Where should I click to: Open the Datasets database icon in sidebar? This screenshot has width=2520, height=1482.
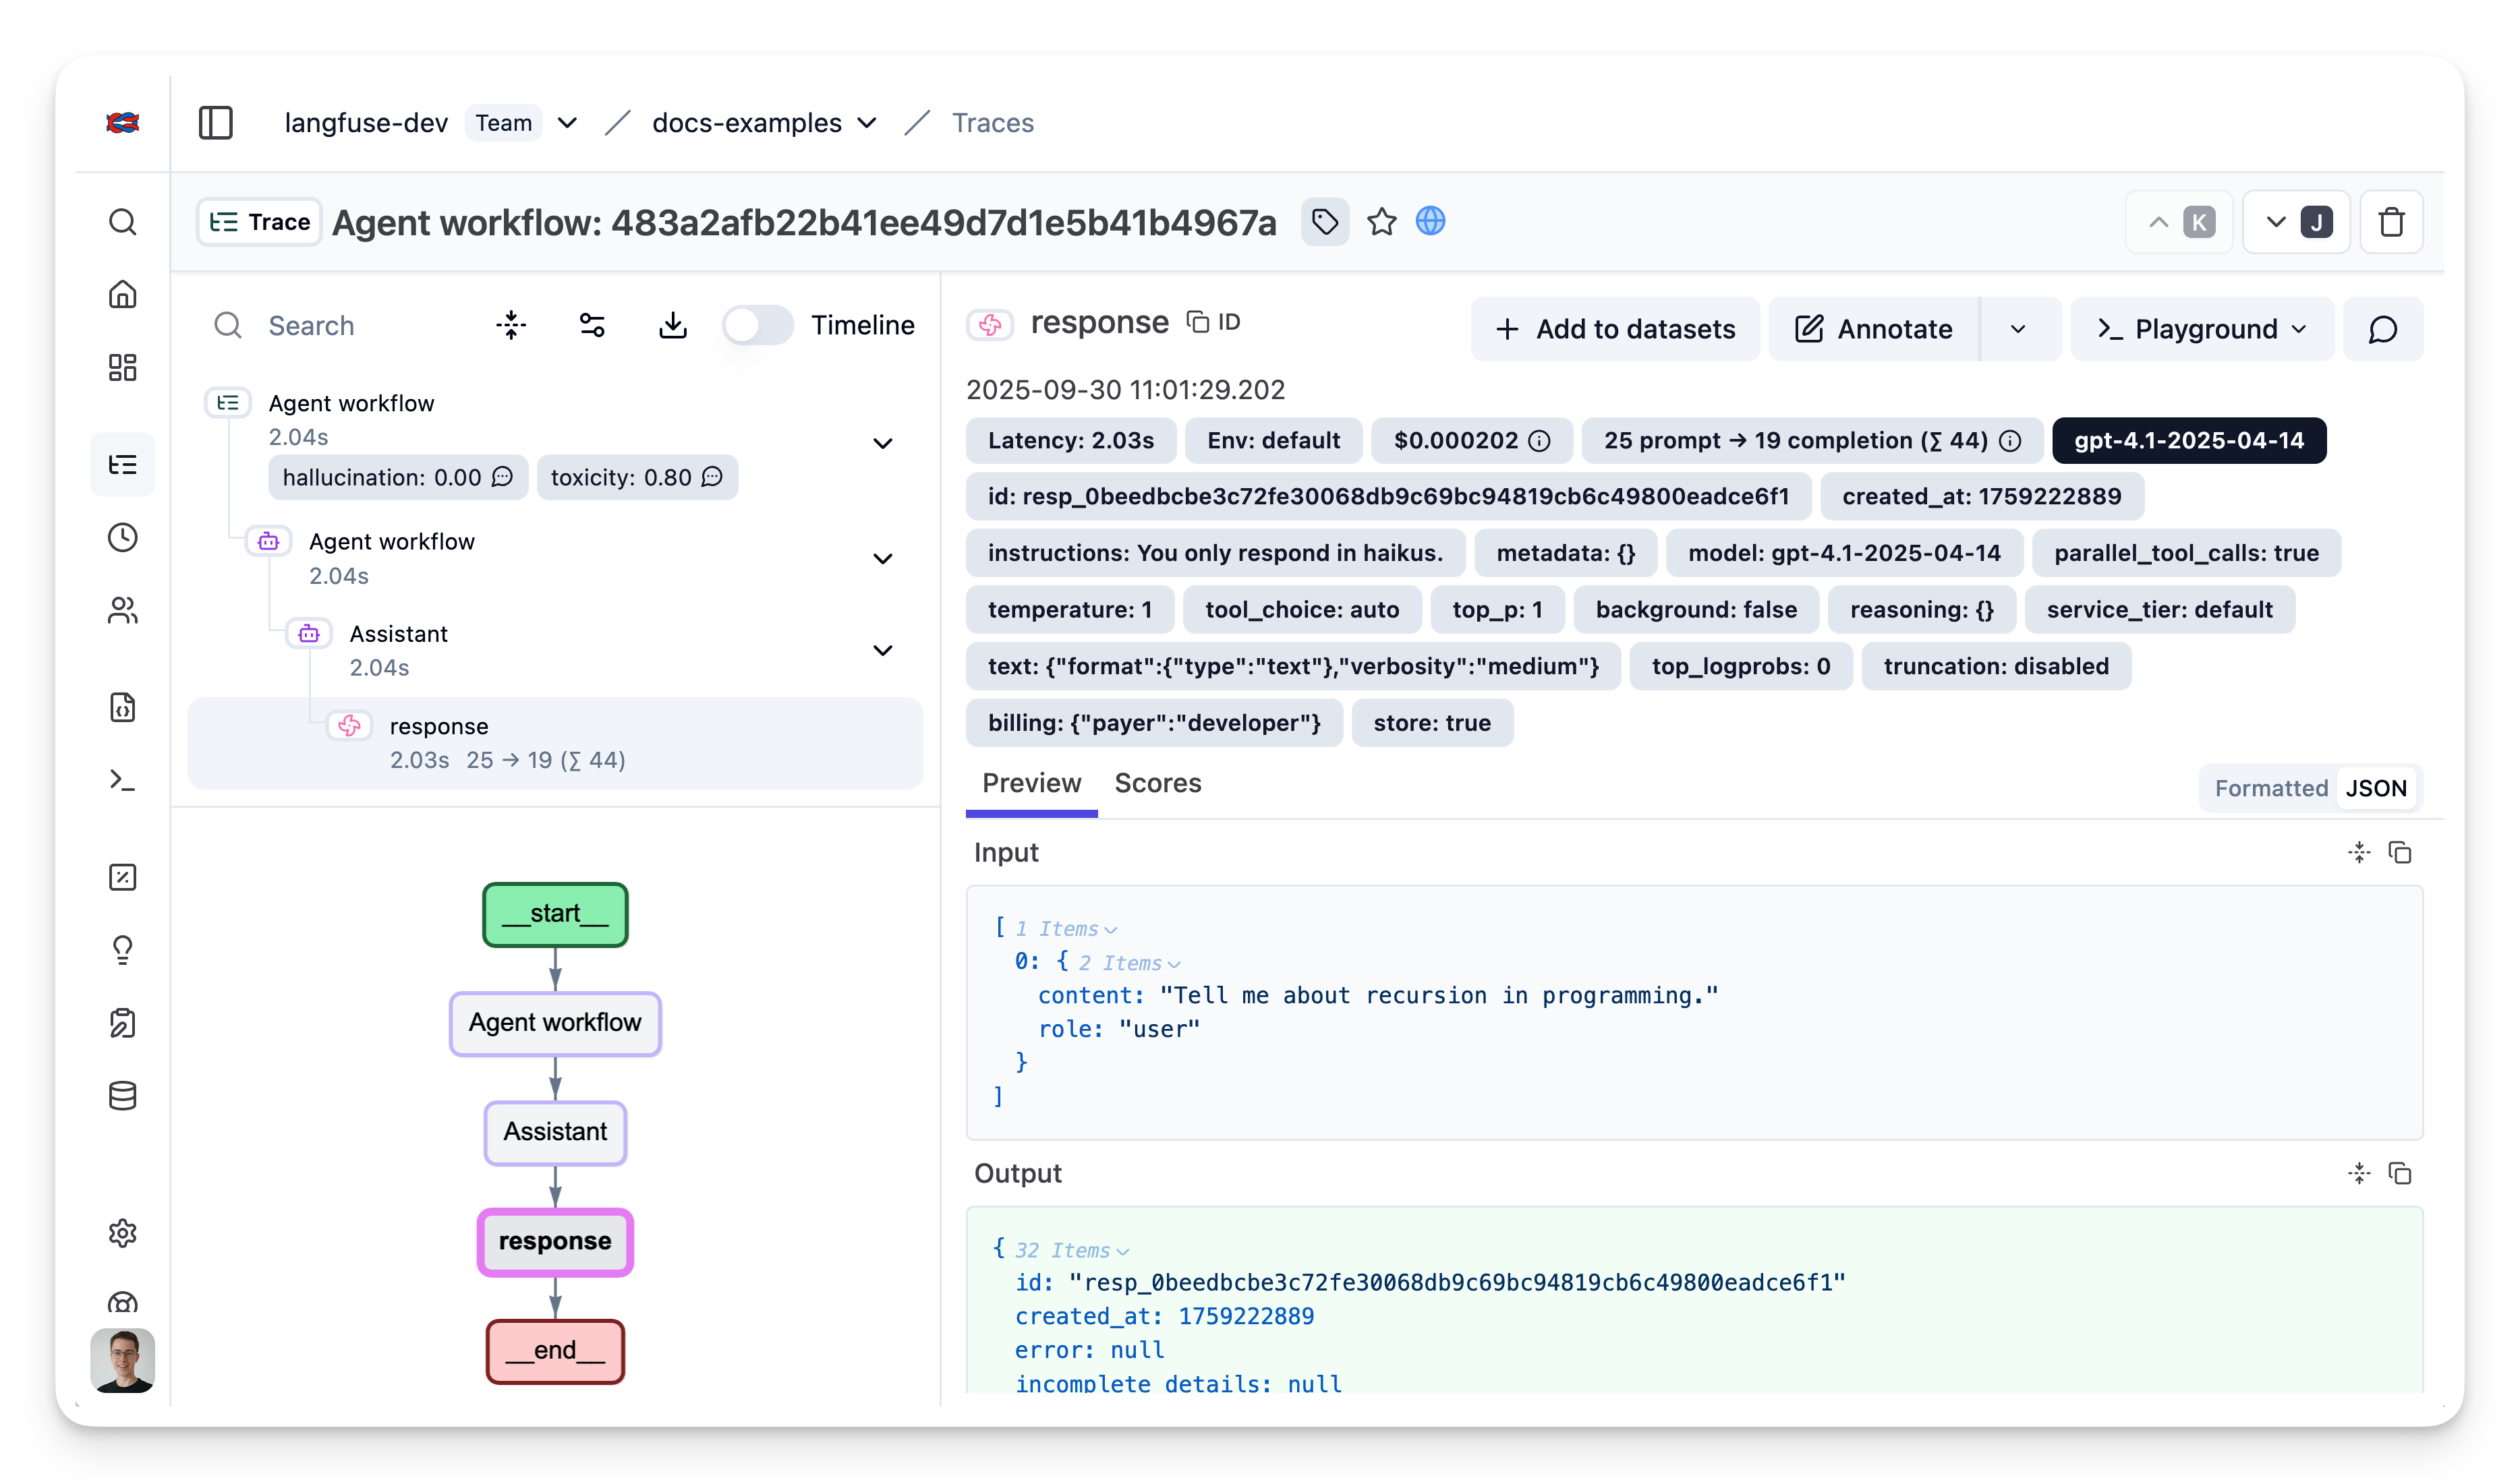pyautogui.click(x=122, y=1095)
